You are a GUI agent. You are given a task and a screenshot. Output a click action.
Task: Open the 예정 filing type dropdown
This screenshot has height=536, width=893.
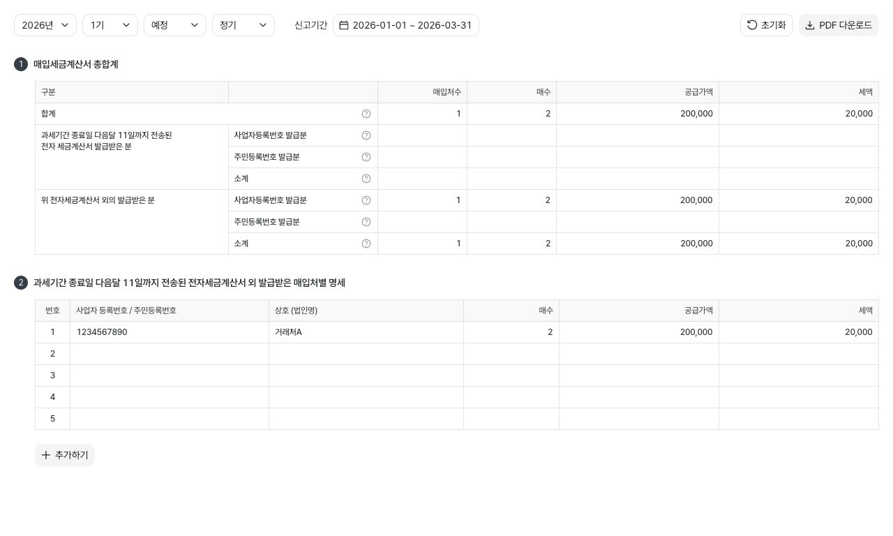pos(175,25)
